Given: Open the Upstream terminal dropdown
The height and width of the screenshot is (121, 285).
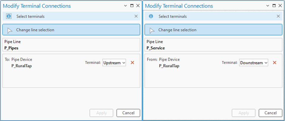Looking at the screenshot, I should tap(114, 63).
